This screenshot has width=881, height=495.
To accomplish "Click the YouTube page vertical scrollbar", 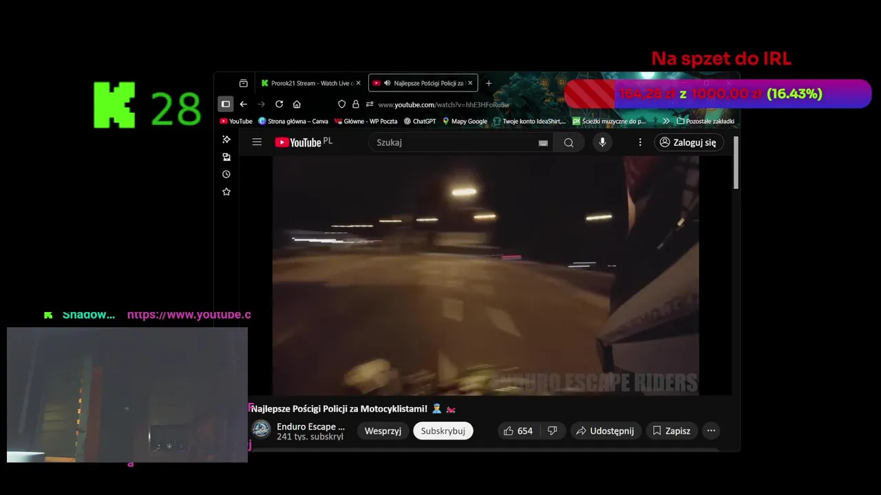I will (x=736, y=162).
